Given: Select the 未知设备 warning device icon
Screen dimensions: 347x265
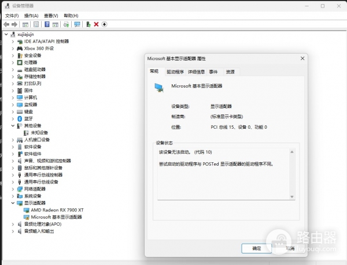Looking at the screenshot, I should point(26,133).
